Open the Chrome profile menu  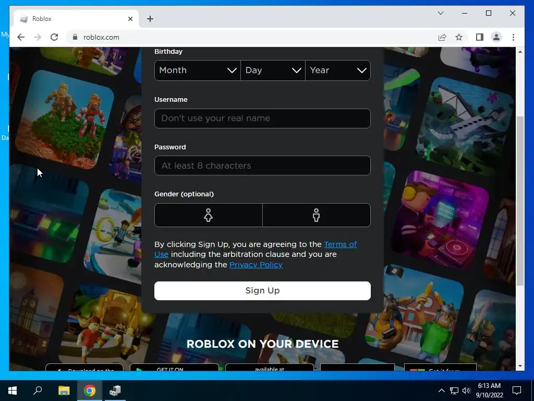tap(496, 37)
